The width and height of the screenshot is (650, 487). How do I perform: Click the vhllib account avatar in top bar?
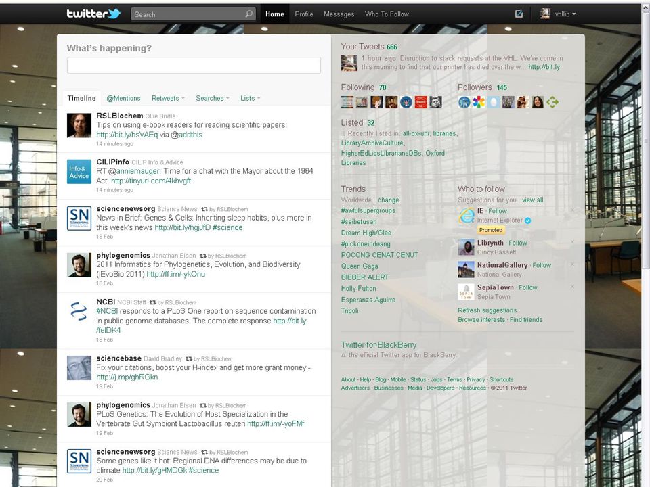(544, 14)
